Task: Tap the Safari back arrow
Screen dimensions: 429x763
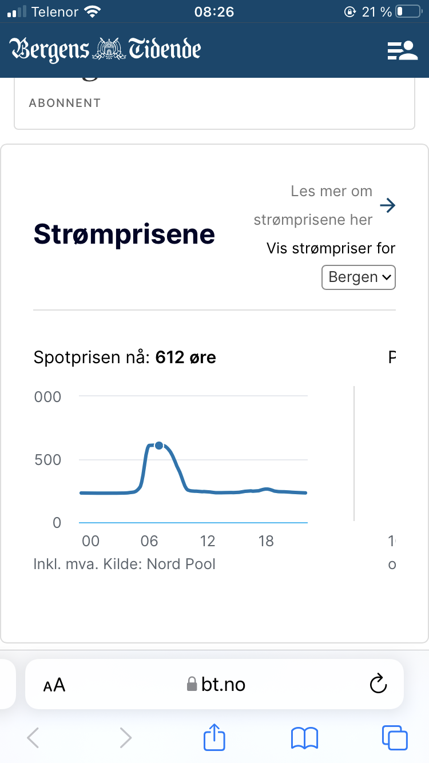Action: click(x=33, y=738)
